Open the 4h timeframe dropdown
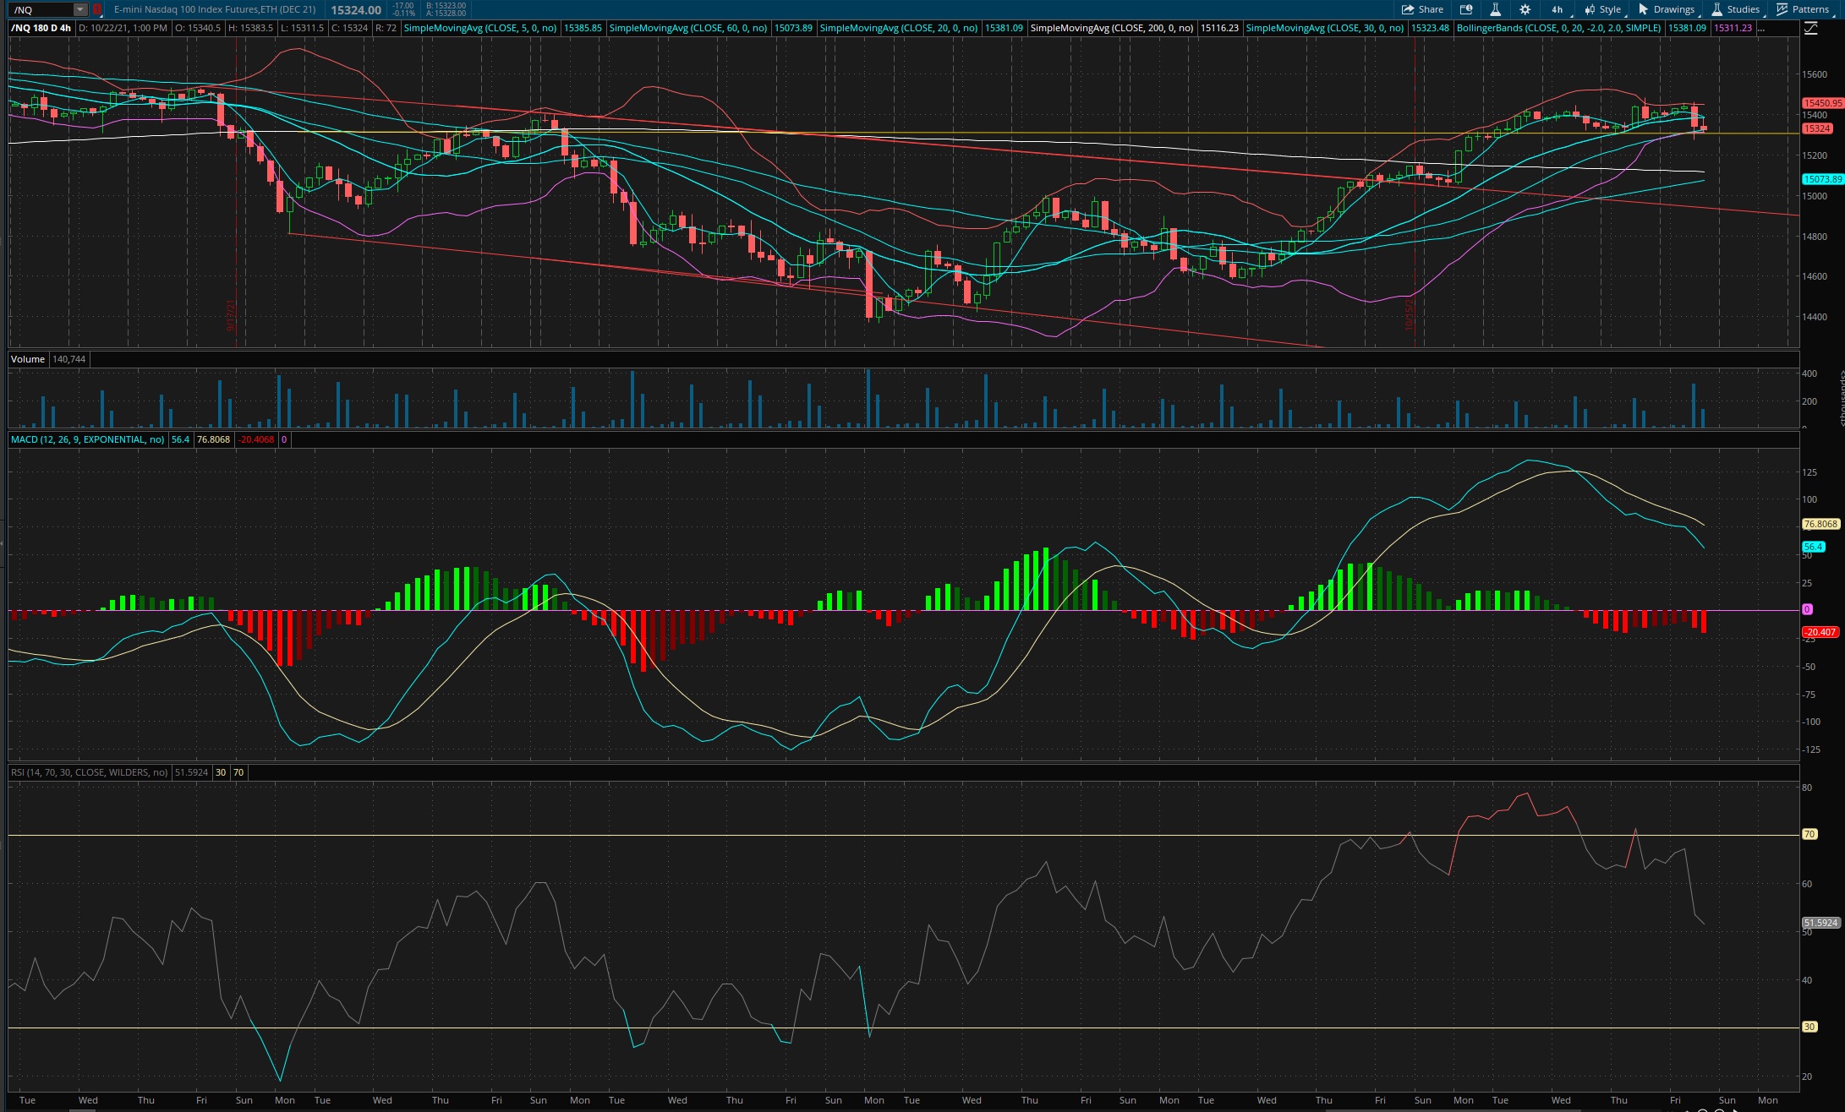Image resolution: width=1845 pixels, height=1112 pixels. click(1558, 9)
